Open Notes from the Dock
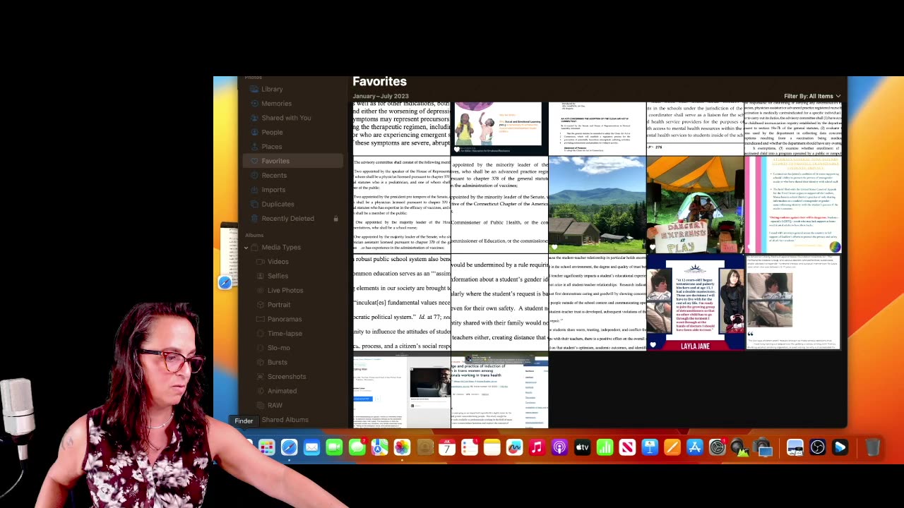This screenshot has height=508, width=904. pyautogui.click(x=492, y=447)
